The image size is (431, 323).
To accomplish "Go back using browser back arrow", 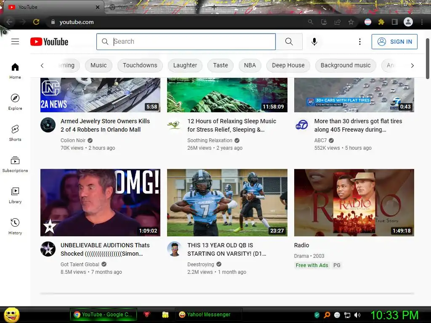I will (9, 22).
